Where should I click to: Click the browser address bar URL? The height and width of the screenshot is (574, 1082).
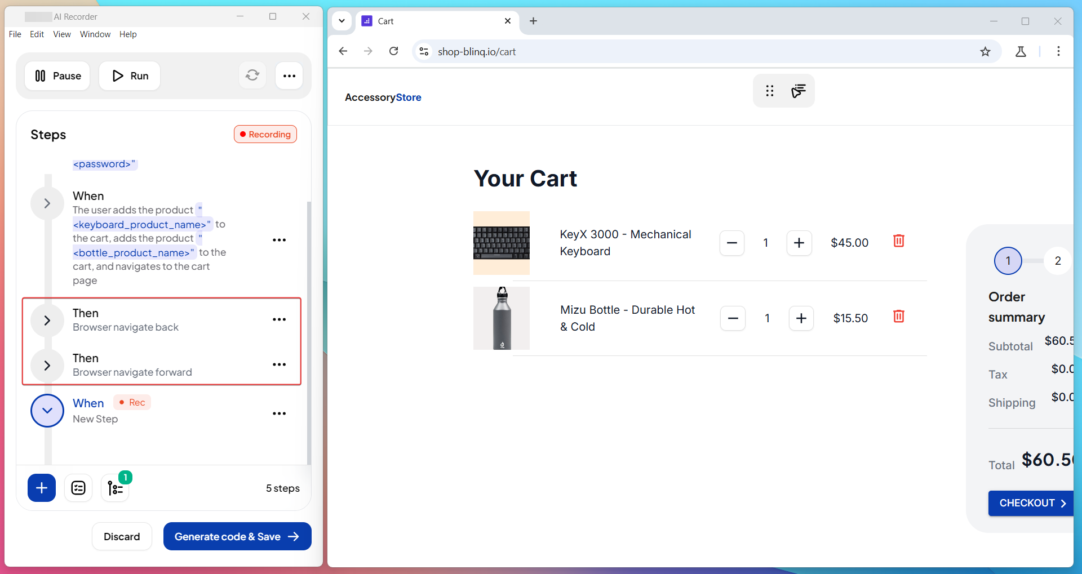pos(476,52)
